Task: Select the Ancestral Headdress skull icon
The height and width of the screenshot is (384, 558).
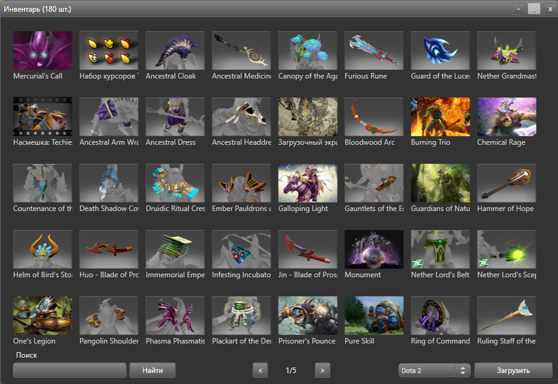Action: pos(241,117)
